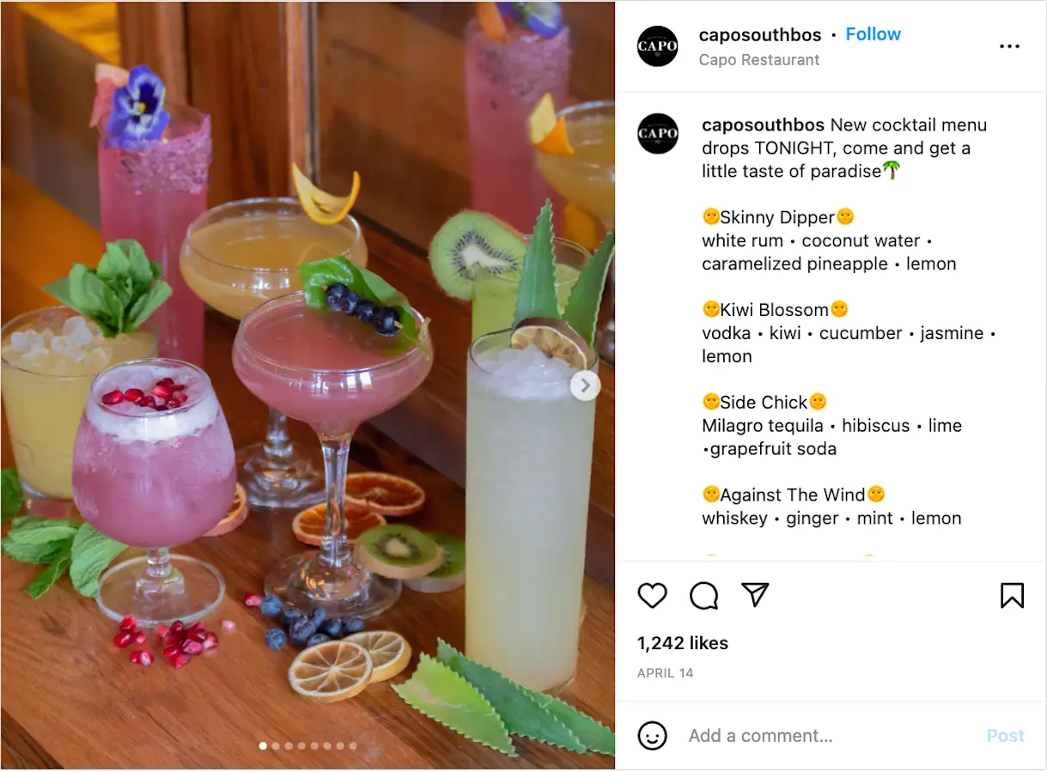View the 1,242 likes list
Viewport: 1047px width, 771px height.
tap(683, 643)
